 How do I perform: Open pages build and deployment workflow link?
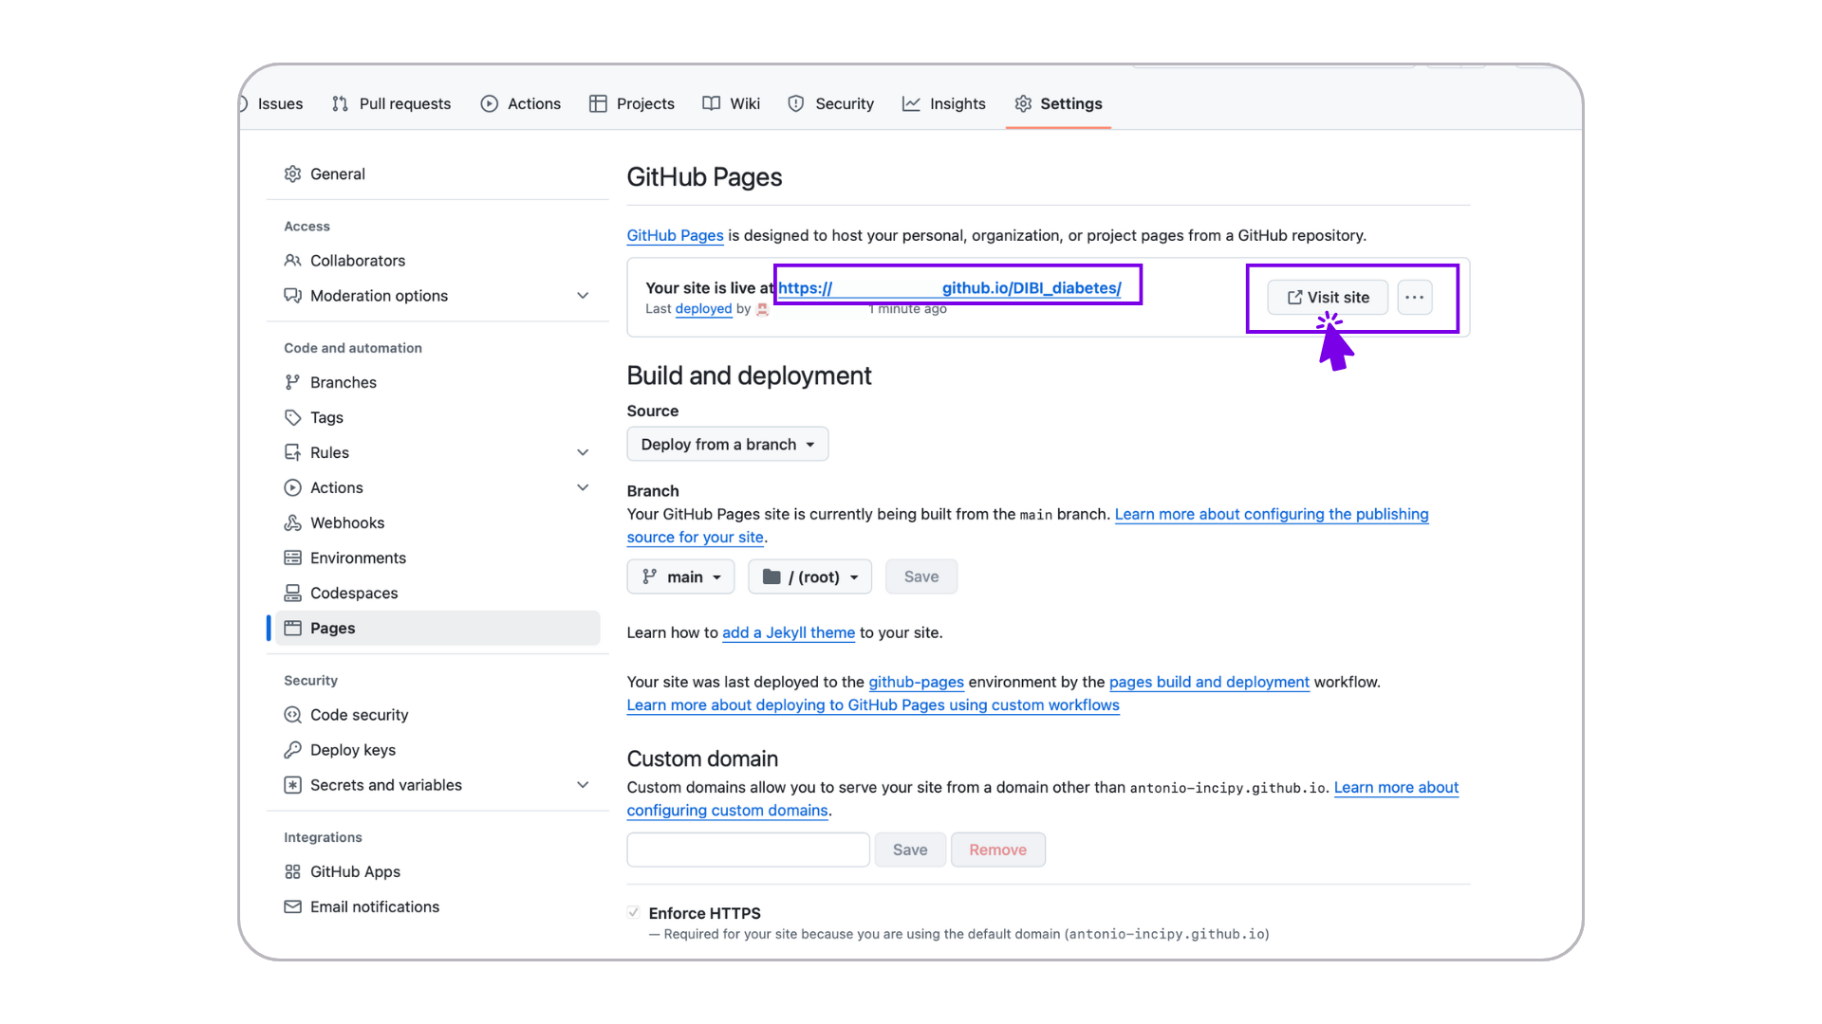(x=1209, y=682)
